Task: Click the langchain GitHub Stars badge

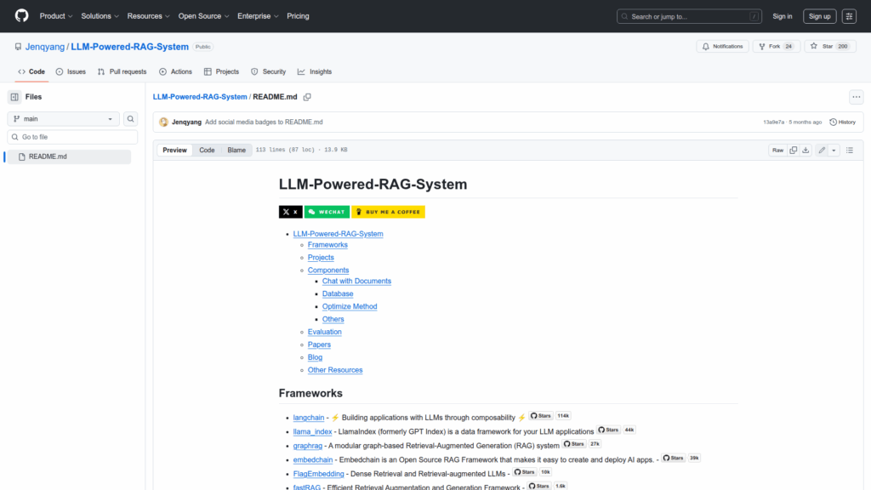Action: click(x=550, y=415)
